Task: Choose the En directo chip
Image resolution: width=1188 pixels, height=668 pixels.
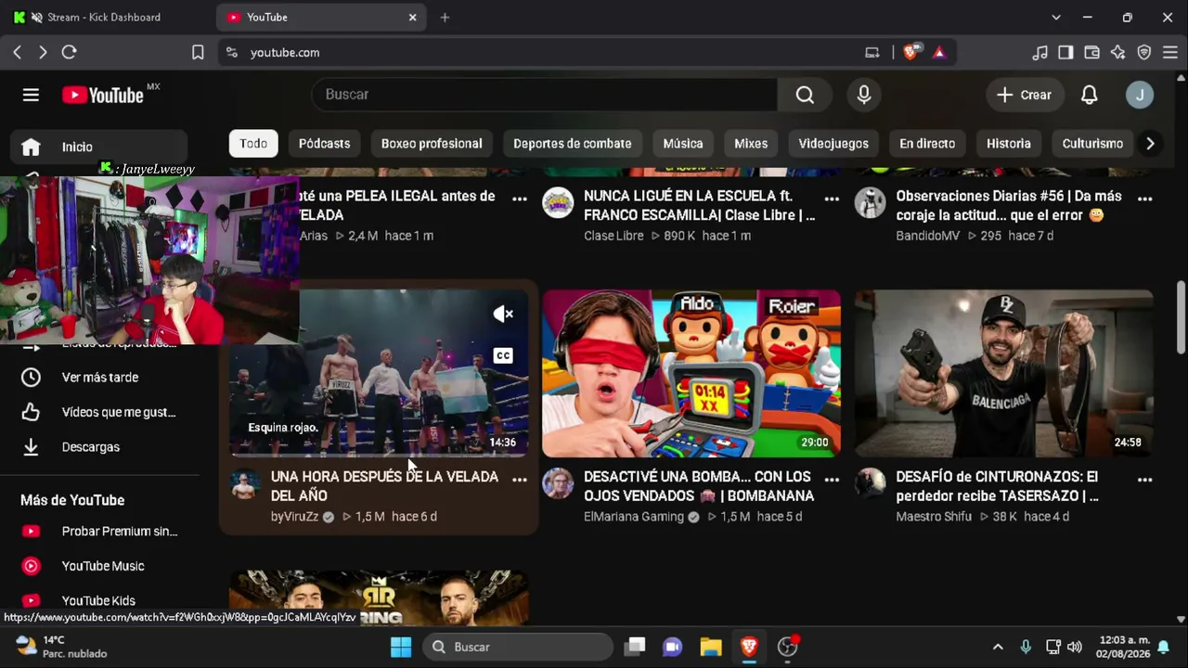Action: coord(927,144)
